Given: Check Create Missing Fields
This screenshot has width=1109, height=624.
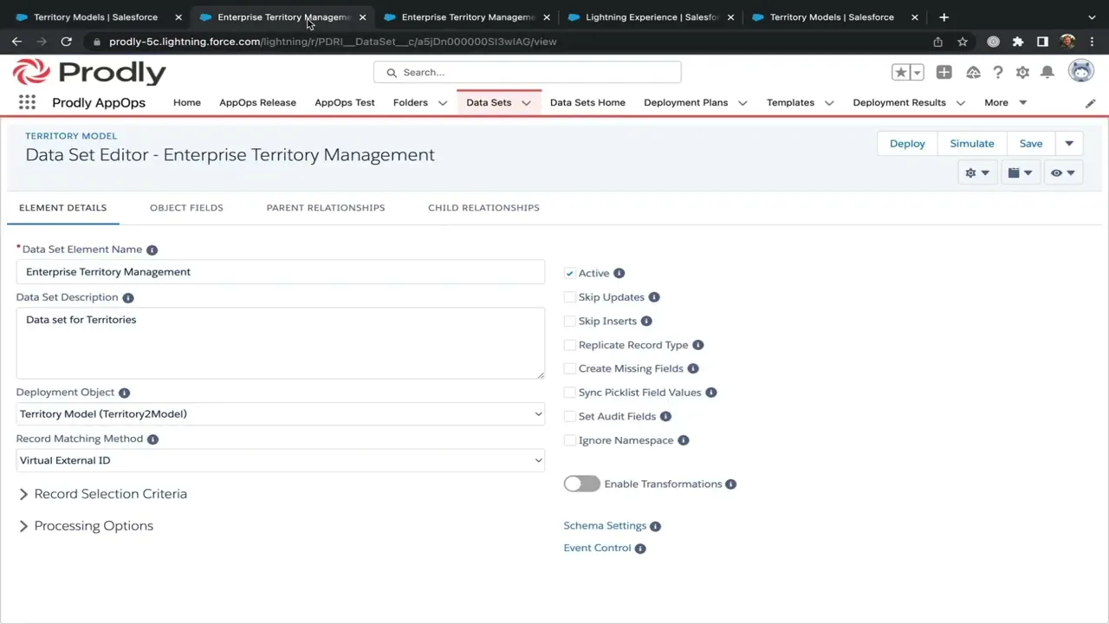Looking at the screenshot, I should click(570, 368).
